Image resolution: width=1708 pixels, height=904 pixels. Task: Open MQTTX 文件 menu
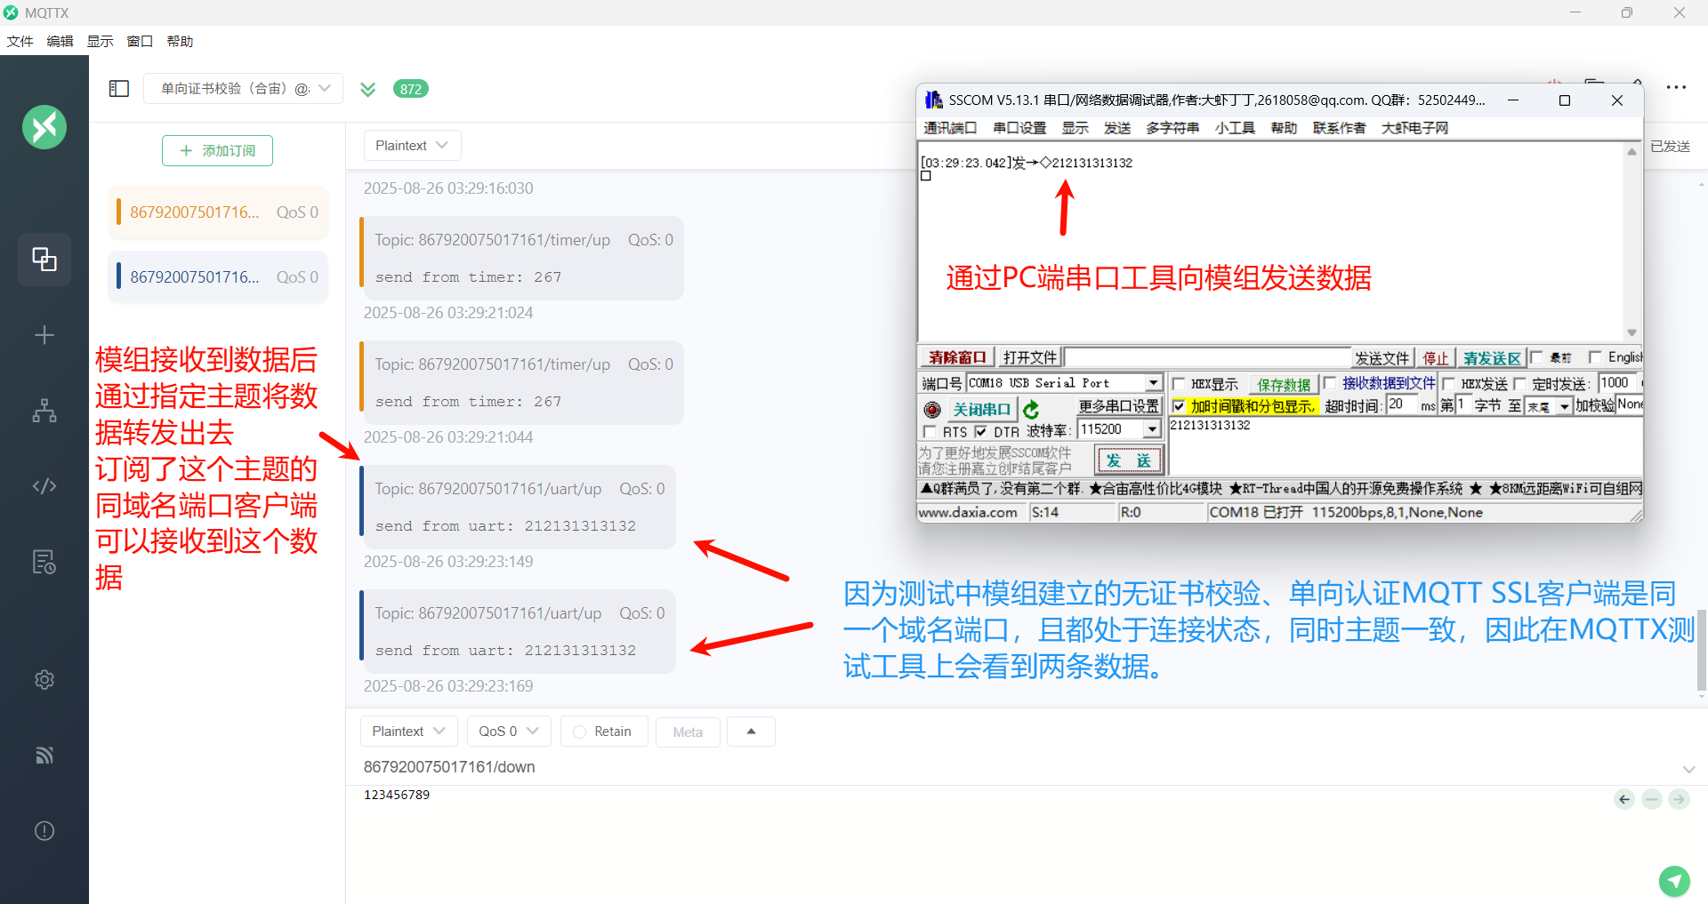coord(20,42)
